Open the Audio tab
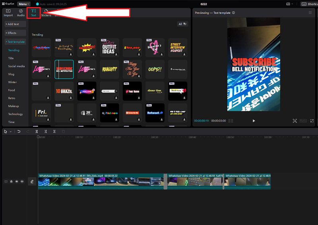This screenshot has height=225, width=318. 21,13
